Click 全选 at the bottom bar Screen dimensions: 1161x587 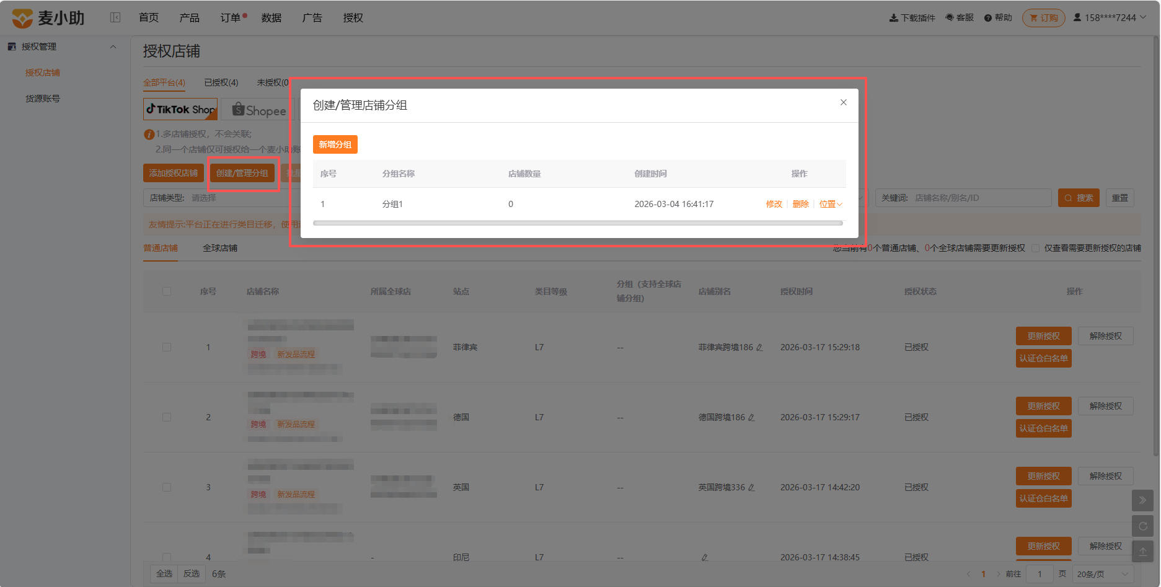(x=164, y=574)
